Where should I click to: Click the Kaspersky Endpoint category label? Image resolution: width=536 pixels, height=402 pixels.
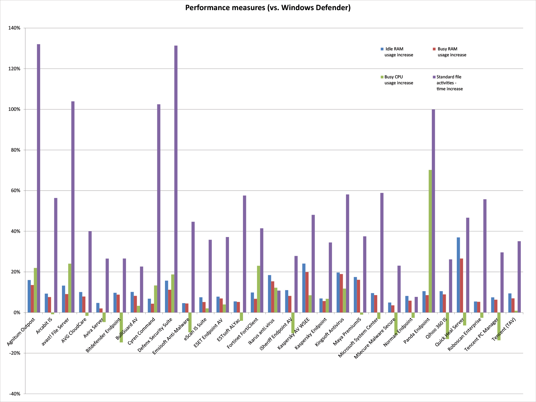[311, 333]
